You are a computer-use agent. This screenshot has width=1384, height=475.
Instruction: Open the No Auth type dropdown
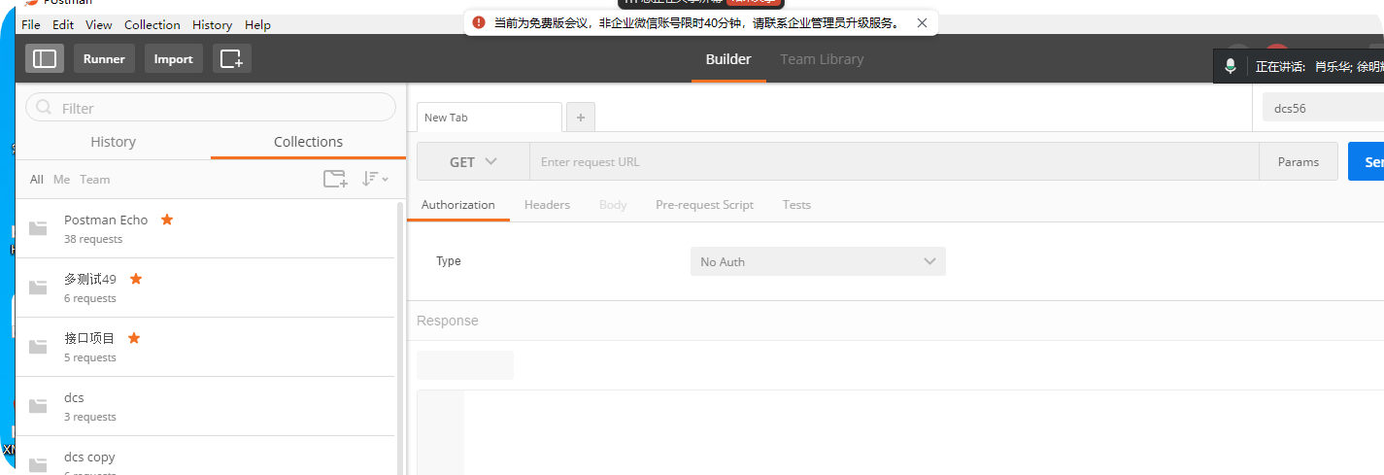(818, 261)
